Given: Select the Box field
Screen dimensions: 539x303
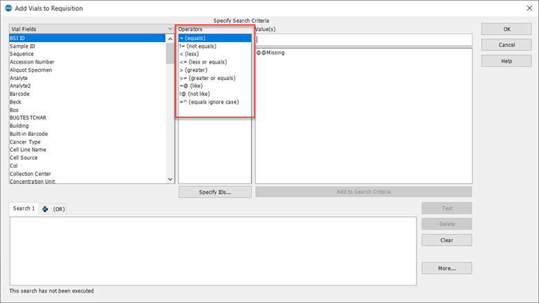Looking at the screenshot, I should (x=87, y=110).
